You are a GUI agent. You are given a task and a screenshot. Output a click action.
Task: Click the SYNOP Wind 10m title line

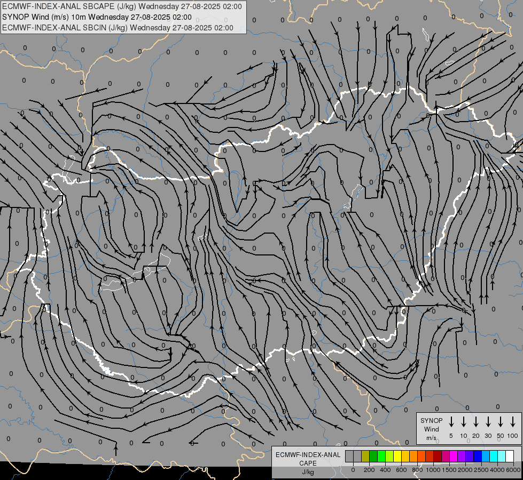(97, 17)
